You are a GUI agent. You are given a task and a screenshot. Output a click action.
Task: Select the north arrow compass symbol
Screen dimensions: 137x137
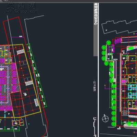(x=105, y=118)
